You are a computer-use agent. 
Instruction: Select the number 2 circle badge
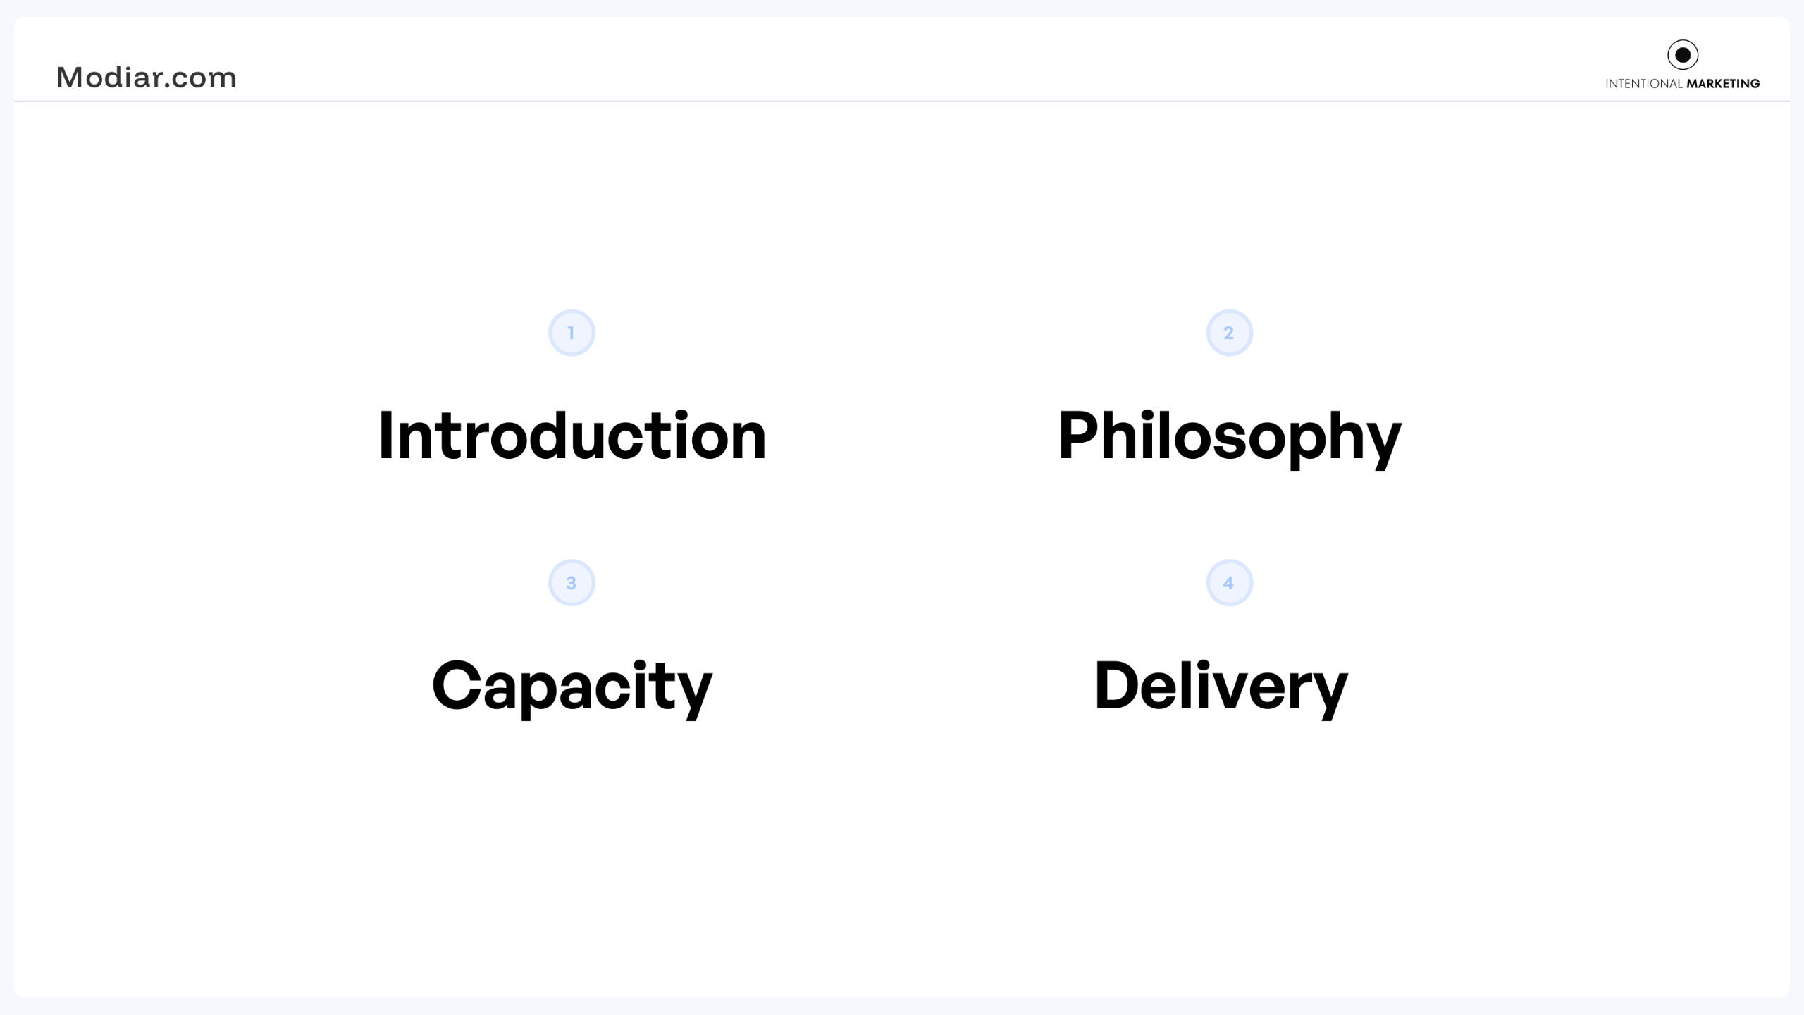[1229, 333]
